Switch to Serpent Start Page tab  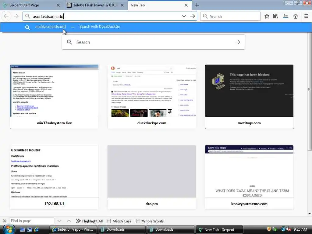(x=32, y=5)
